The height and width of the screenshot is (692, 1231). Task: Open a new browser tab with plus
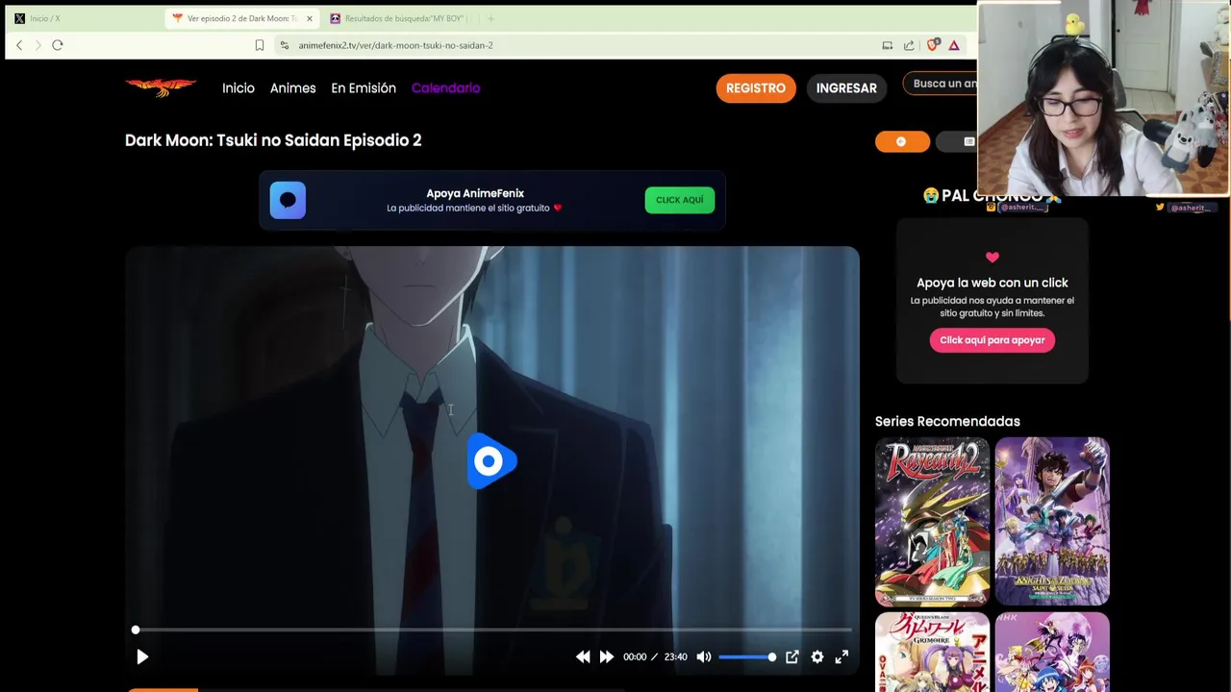(490, 18)
